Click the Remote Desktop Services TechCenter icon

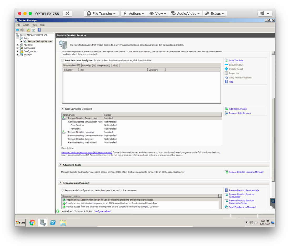tap(226, 195)
